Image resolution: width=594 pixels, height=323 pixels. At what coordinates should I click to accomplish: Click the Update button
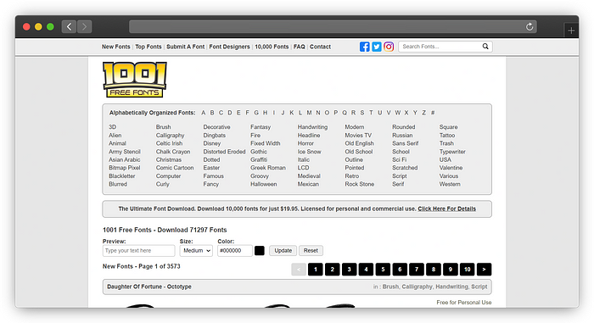(283, 251)
